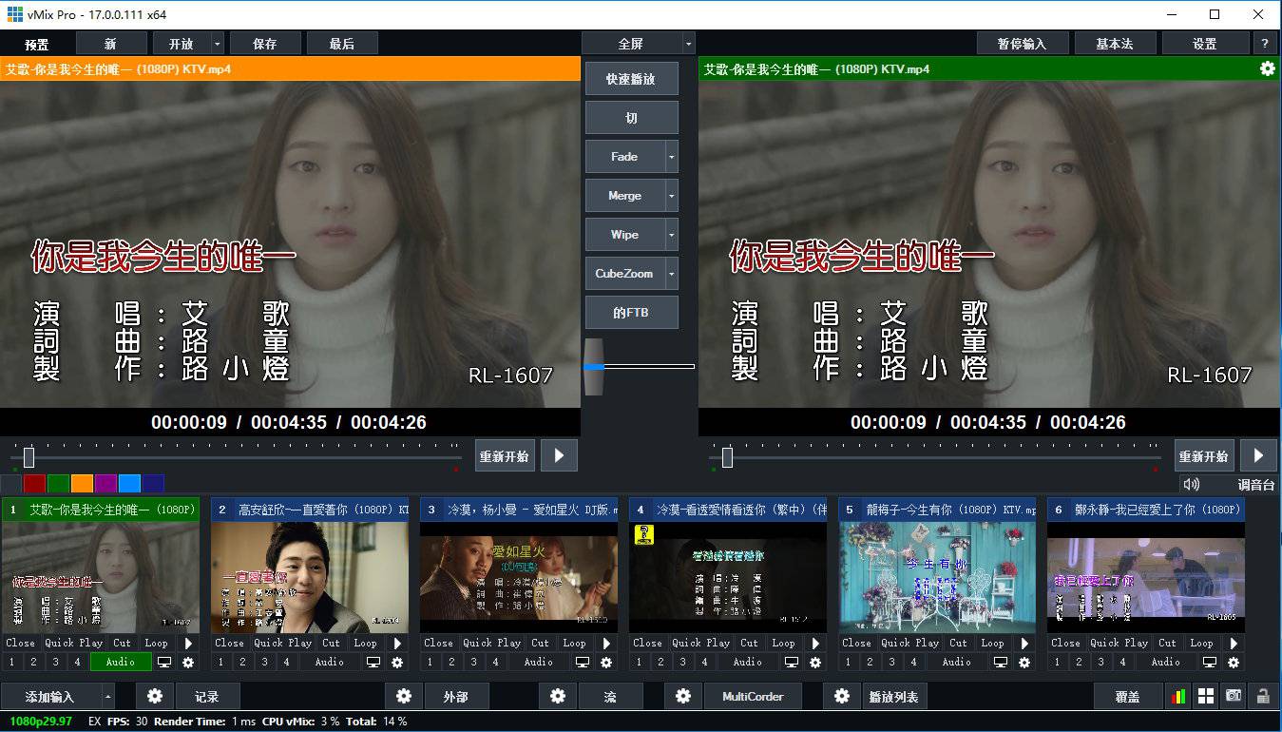Click monitor icon on input 1
The image size is (1282, 732).
click(164, 662)
